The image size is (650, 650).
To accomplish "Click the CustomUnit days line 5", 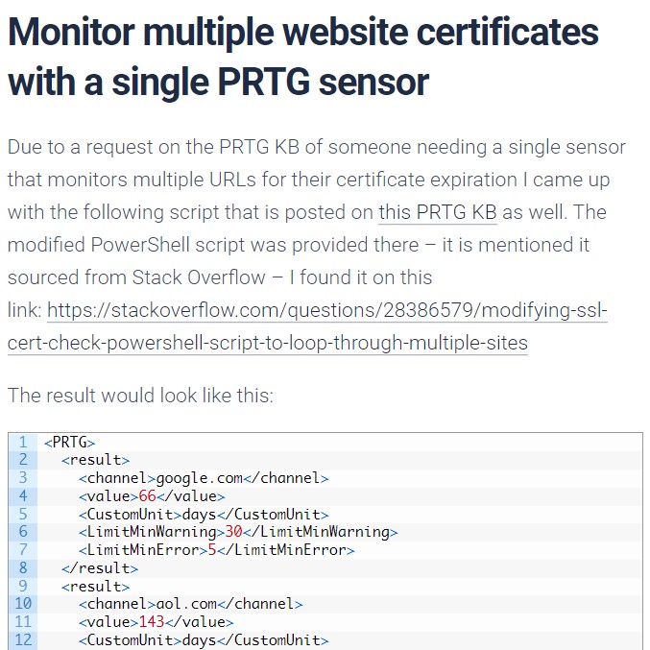I will [x=204, y=515].
